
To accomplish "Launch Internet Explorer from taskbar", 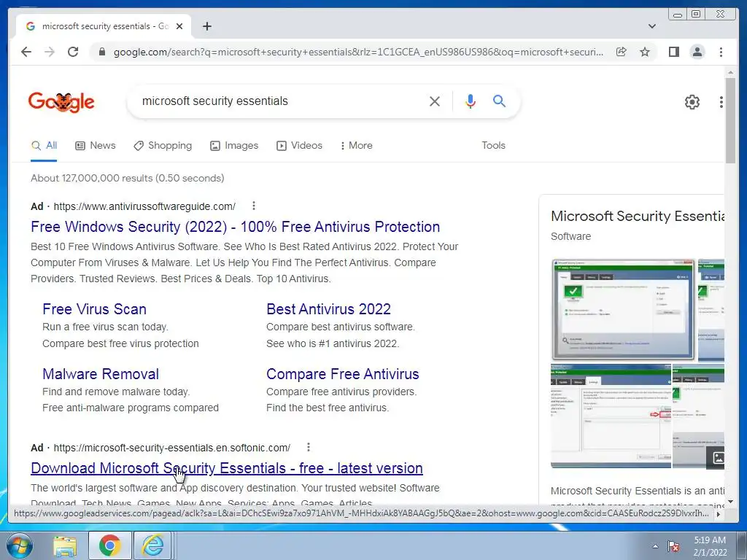I will pyautogui.click(x=153, y=545).
